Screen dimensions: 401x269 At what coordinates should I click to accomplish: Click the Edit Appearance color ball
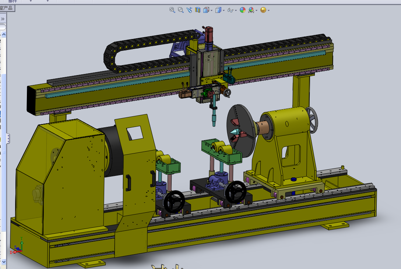pyautogui.click(x=243, y=10)
